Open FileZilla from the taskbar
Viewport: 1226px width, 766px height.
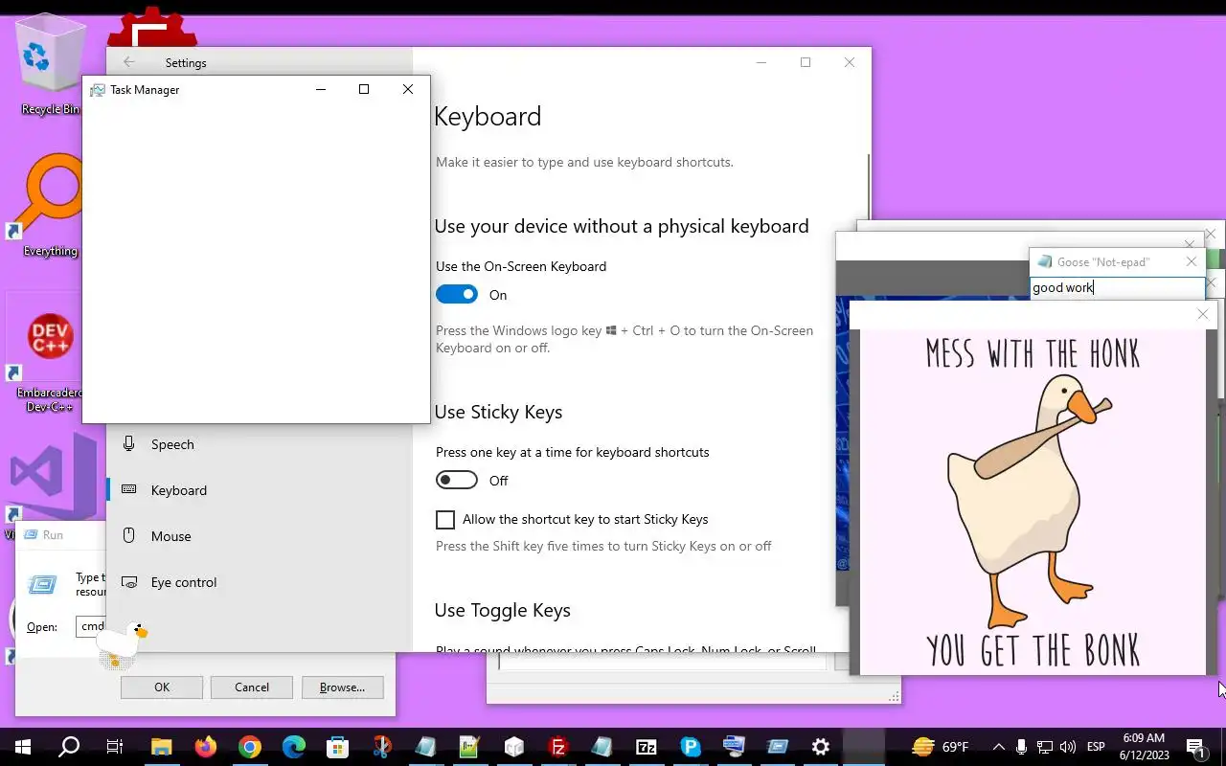[557, 747]
